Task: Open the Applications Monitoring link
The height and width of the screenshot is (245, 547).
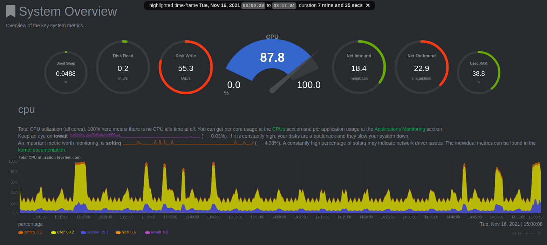Action: click(x=399, y=129)
